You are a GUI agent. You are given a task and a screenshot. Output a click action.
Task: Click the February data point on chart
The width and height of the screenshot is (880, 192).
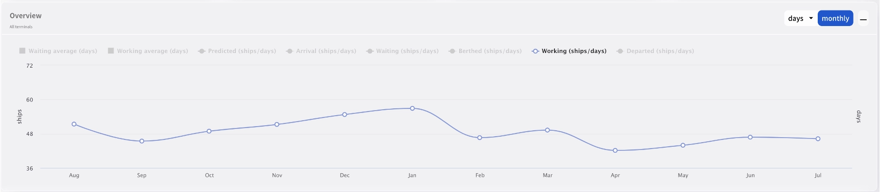[x=480, y=138]
